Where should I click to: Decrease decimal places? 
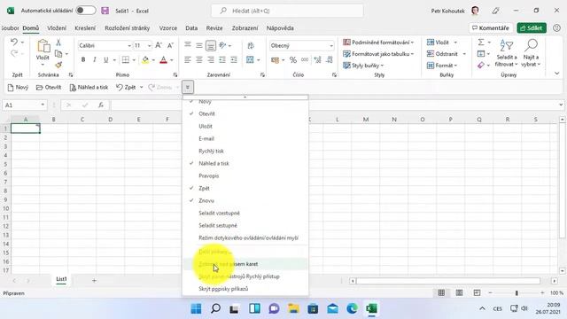pos(330,60)
